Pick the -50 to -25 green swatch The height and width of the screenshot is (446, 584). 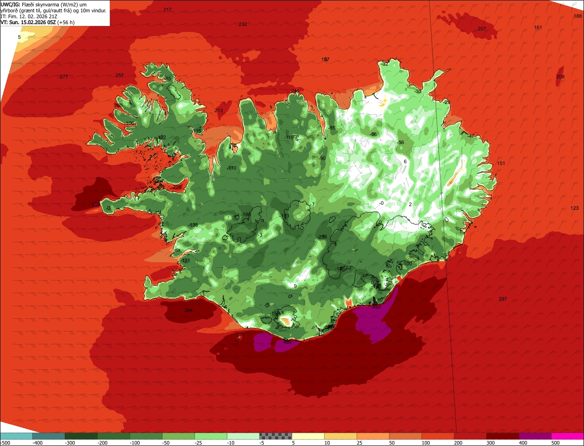178,436
